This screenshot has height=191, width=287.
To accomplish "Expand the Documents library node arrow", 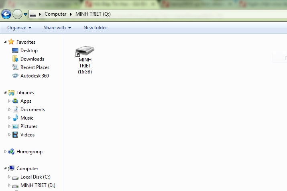I will (x=9, y=110).
